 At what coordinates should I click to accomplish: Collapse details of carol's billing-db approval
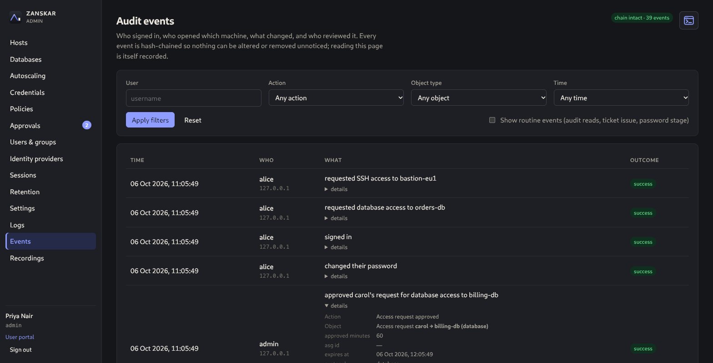(x=336, y=306)
